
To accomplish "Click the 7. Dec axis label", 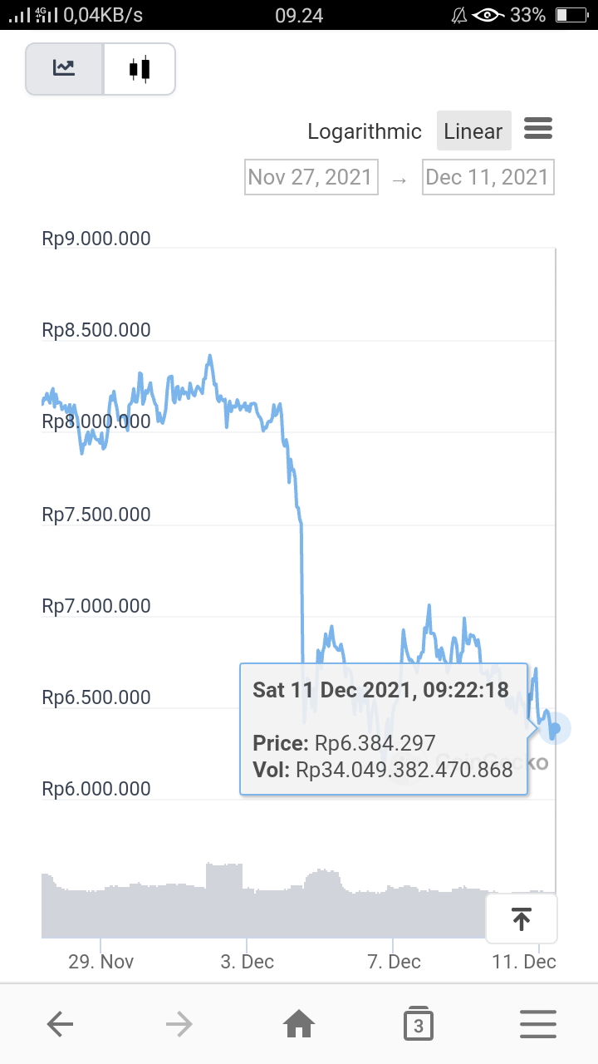I will (x=394, y=962).
